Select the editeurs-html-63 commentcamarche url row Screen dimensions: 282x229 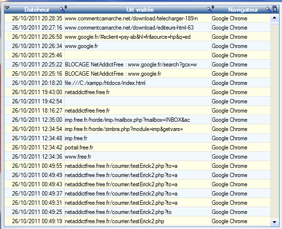point(137,28)
